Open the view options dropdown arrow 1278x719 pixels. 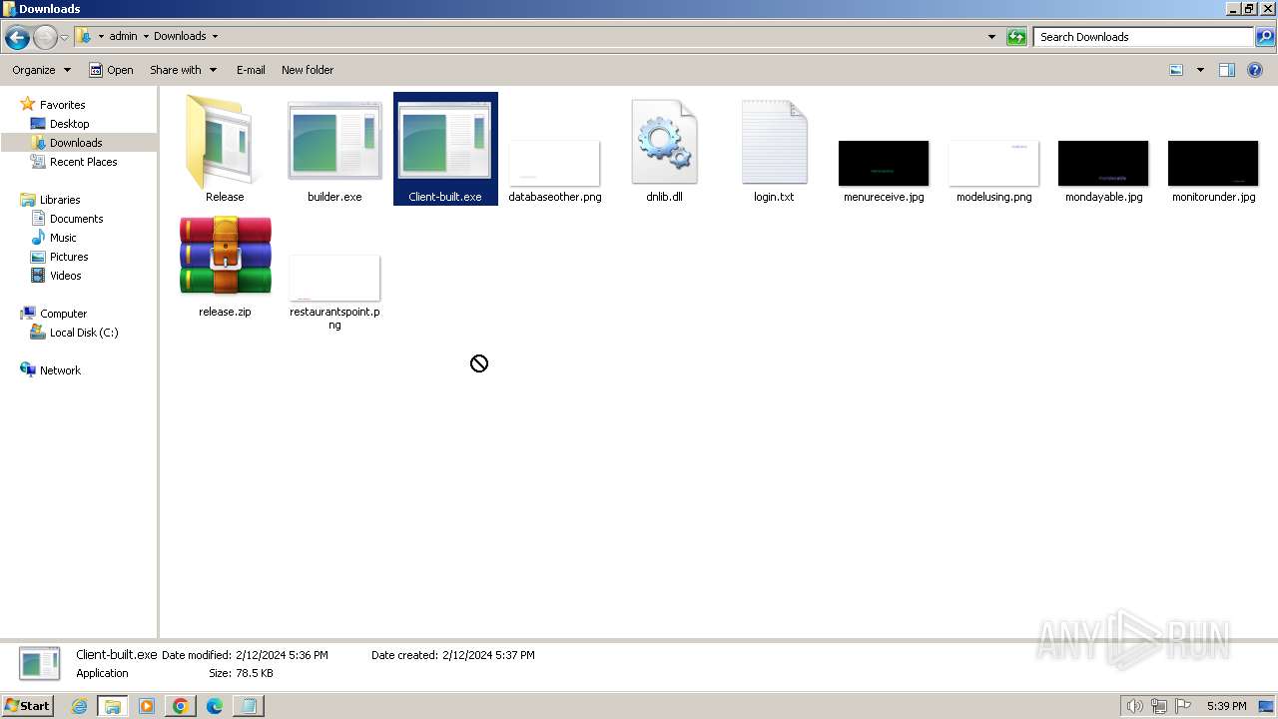(x=1200, y=70)
